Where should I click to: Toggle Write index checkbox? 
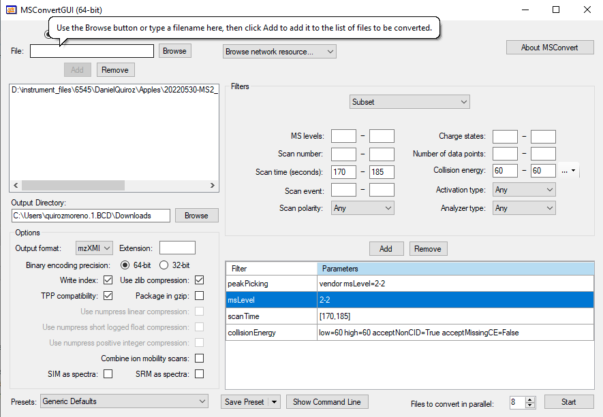point(108,280)
